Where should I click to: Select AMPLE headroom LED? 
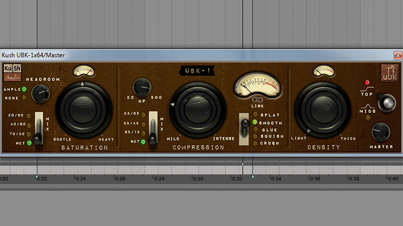point(24,89)
